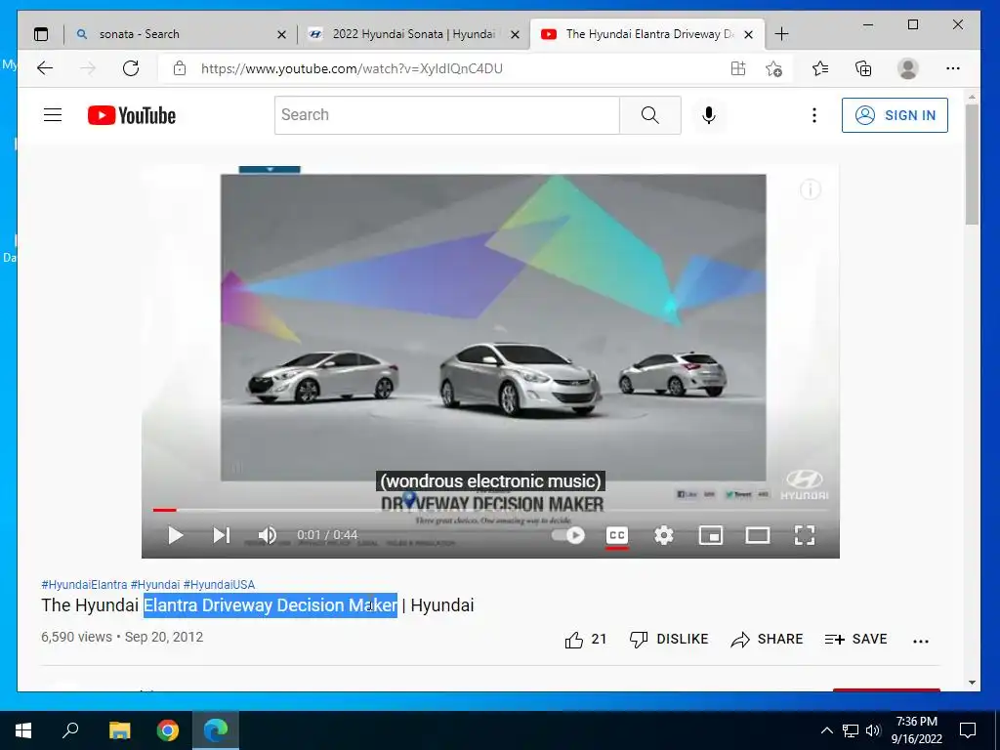Switch to the sonata - Search tab
The image size is (1000, 750).
[181, 34]
